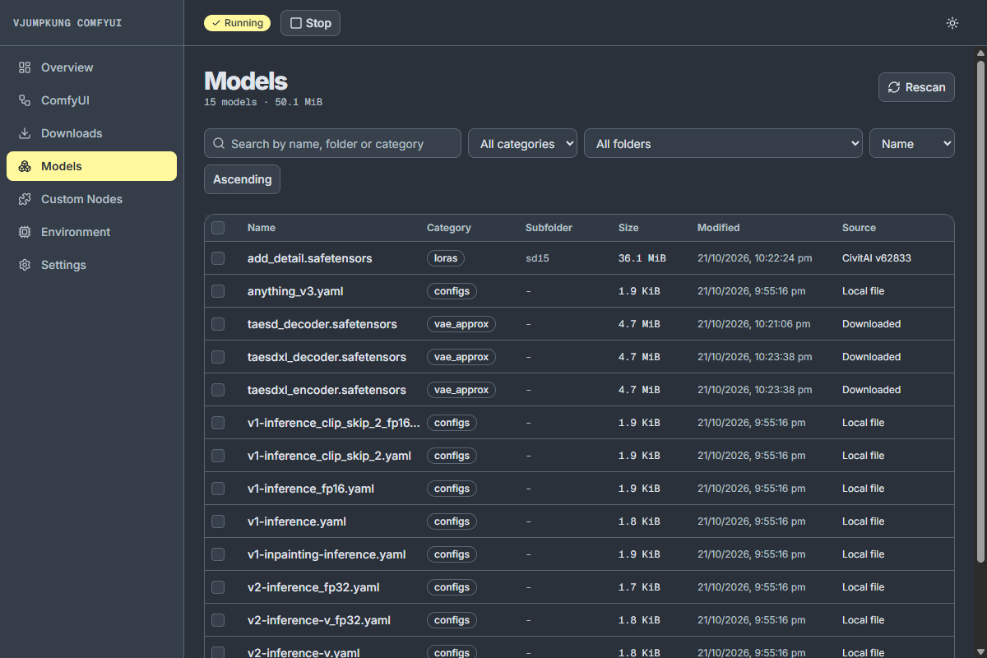Click the v1-inference_clip_skip_2.yaml file name
The height and width of the screenshot is (658, 987).
[329, 456]
